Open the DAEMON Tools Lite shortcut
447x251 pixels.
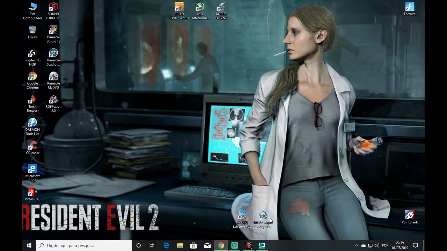point(32,127)
